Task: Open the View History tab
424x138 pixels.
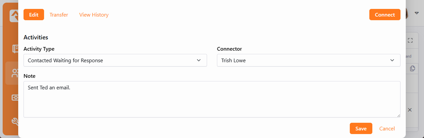Action: pos(94,15)
